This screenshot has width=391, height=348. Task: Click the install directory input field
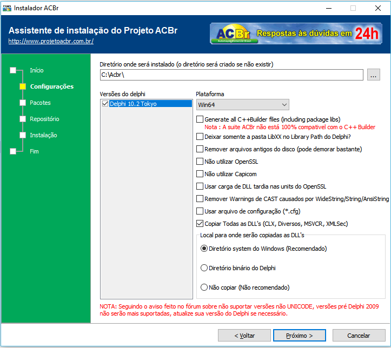(x=231, y=75)
